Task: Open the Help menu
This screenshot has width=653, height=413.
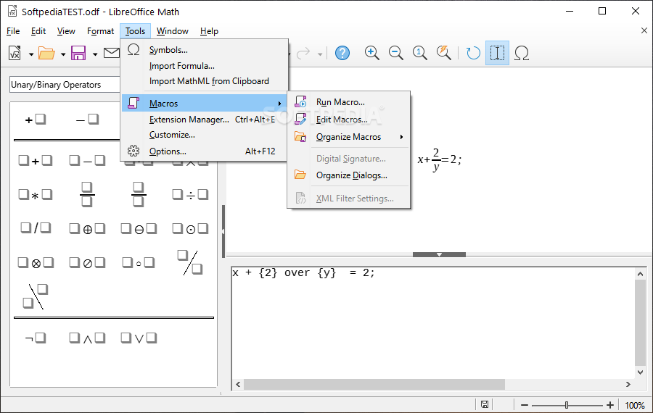Action: pyautogui.click(x=209, y=31)
